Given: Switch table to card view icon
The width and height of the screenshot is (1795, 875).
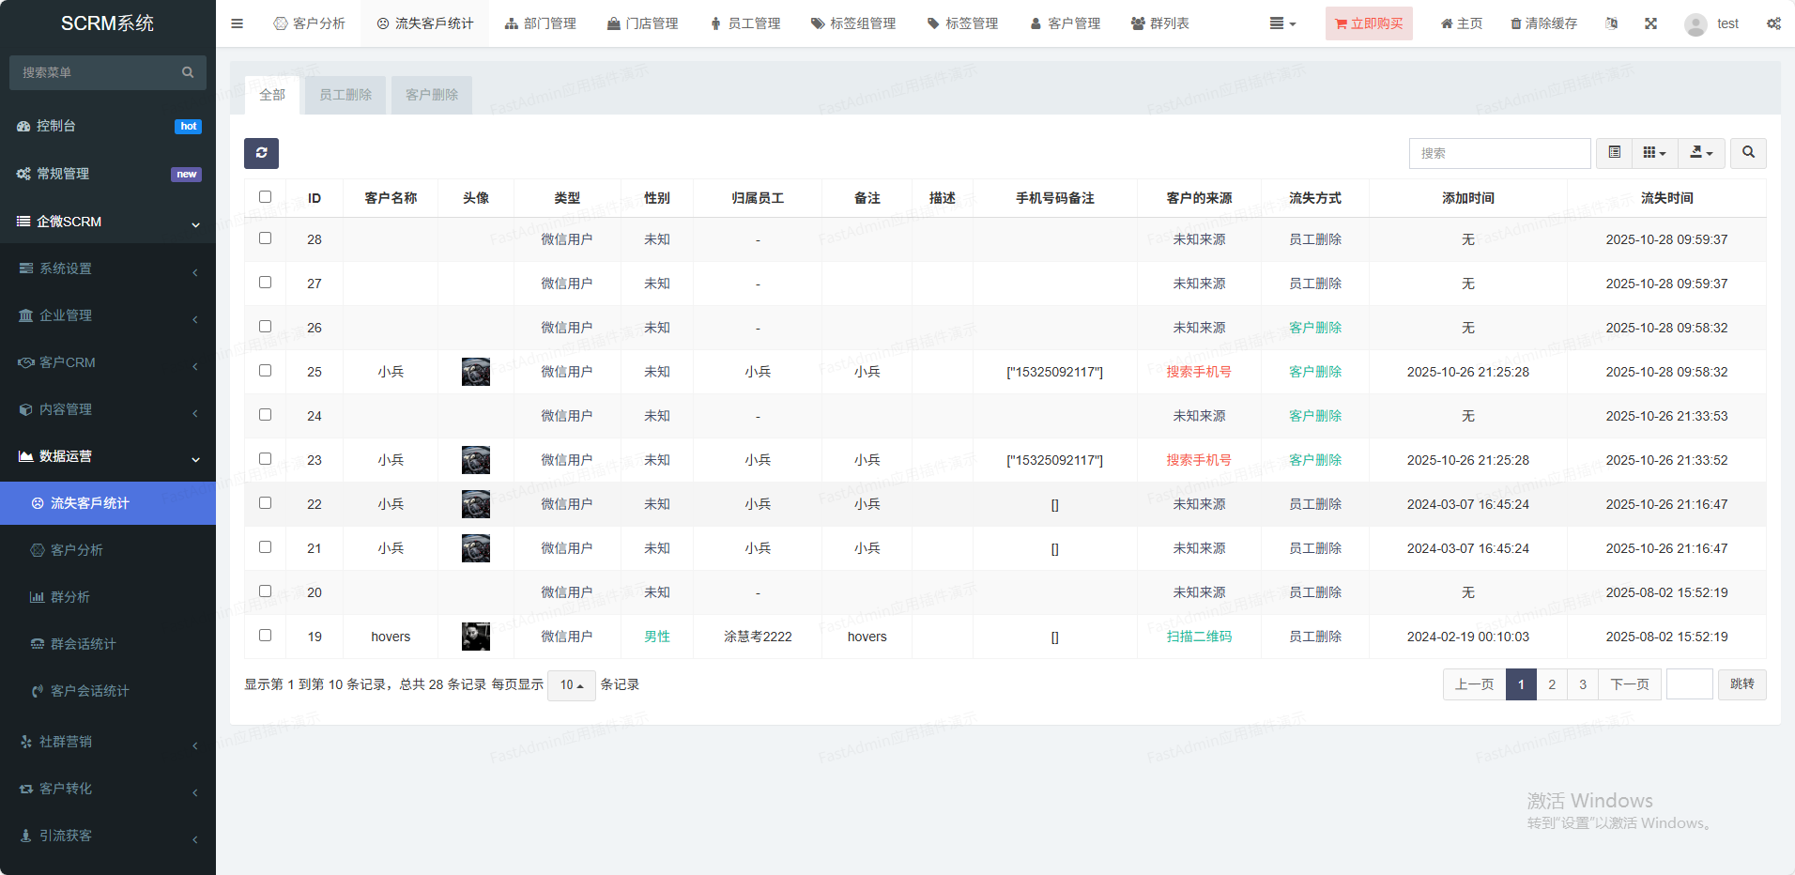Looking at the screenshot, I should click(1614, 153).
